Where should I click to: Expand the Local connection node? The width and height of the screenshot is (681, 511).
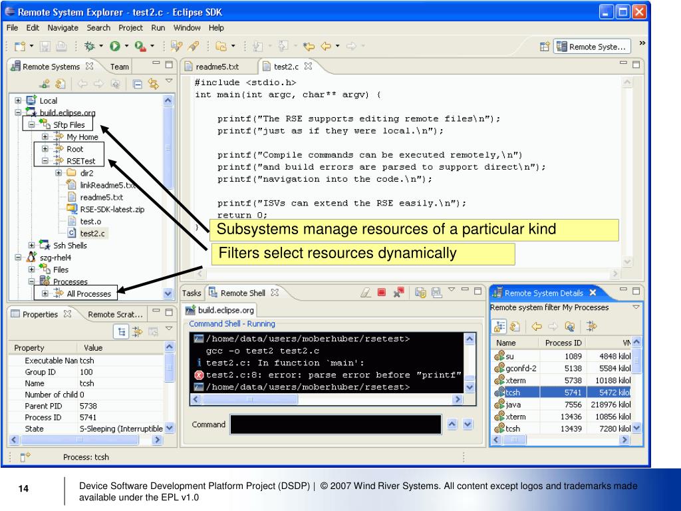(18, 100)
